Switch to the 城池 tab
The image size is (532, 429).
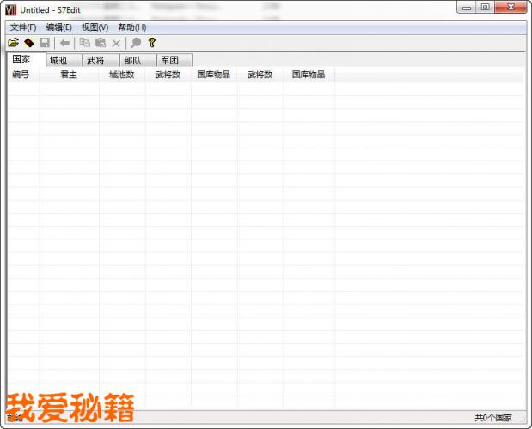pos(58,61)
